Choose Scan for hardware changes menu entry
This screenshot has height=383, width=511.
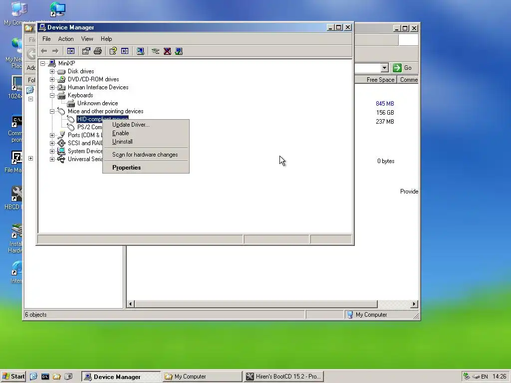pos(146,155)
